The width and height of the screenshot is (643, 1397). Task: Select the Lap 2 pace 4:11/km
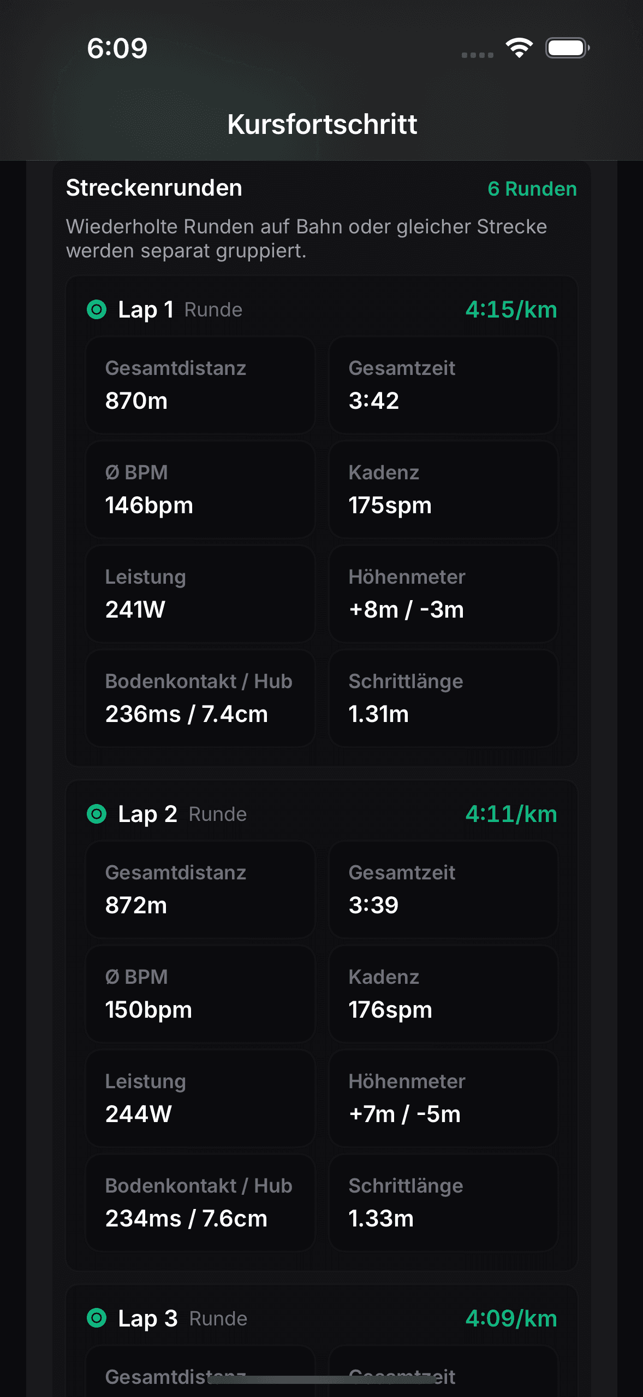coord(511,814)
